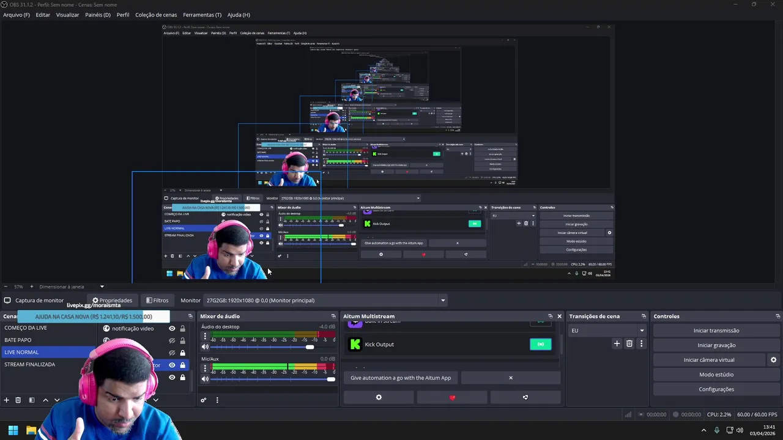Open the Ferramentas menu
Screen dimensions: 783x440
pos(202,15)
